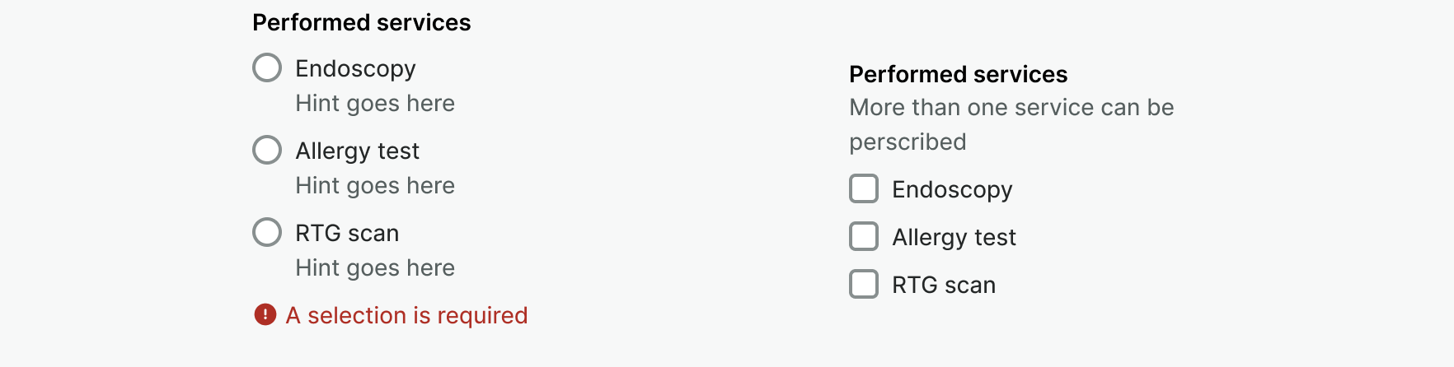This screenshot has height=367, width=1454.
Task: Click the Performed services heading above radio buttons
Action: point(361,22)
